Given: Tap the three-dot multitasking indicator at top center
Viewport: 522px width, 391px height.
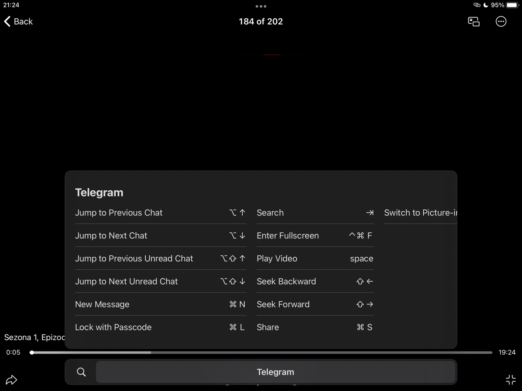Looking at the screenshot, I should tap(261, 7).
